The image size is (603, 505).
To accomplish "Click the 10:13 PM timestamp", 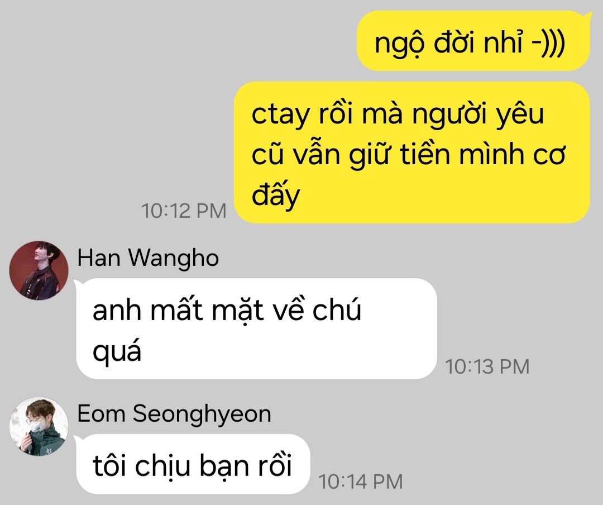I will coord(487,366).
